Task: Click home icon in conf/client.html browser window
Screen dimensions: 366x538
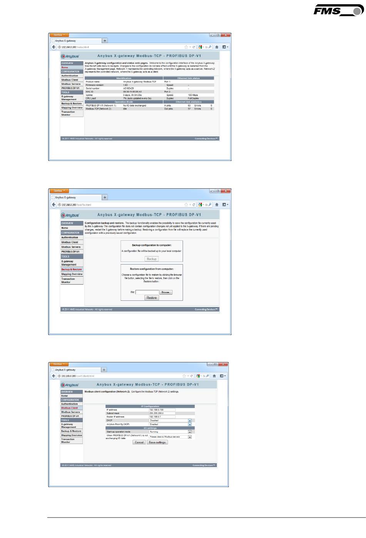Action: point(214,376)
